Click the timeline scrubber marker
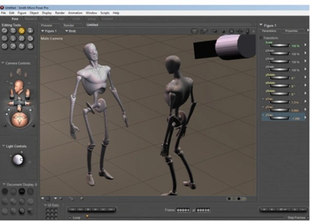 point(87,216)
